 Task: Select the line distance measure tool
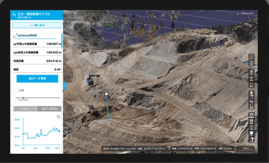251,100
